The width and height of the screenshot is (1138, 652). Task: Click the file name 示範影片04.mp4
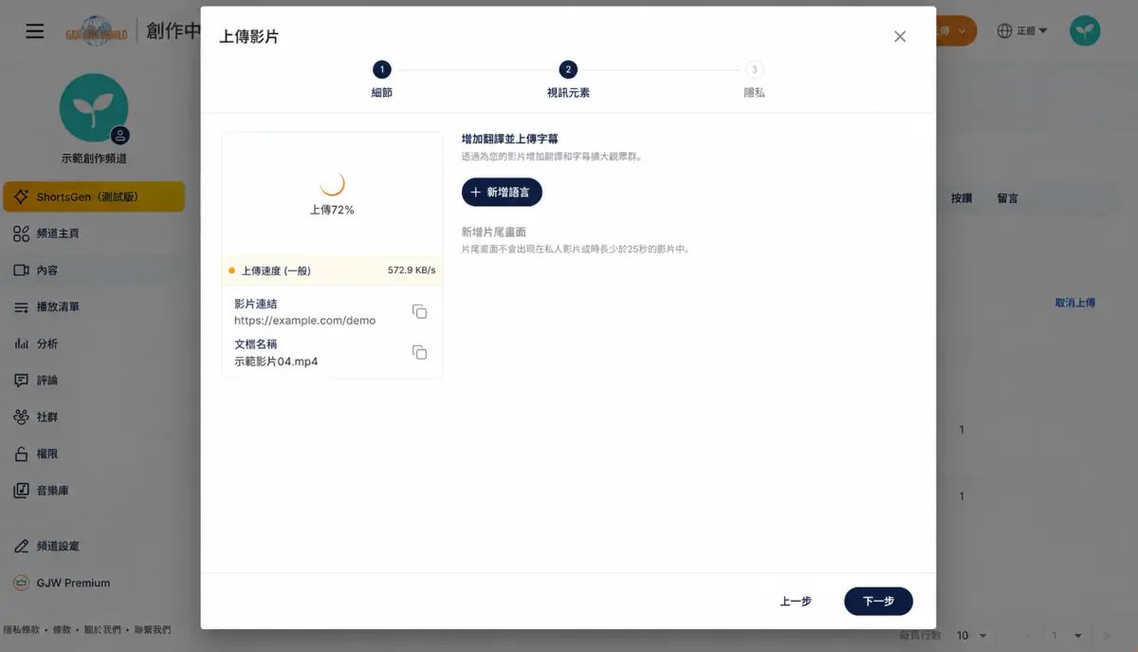pos(276,362)
